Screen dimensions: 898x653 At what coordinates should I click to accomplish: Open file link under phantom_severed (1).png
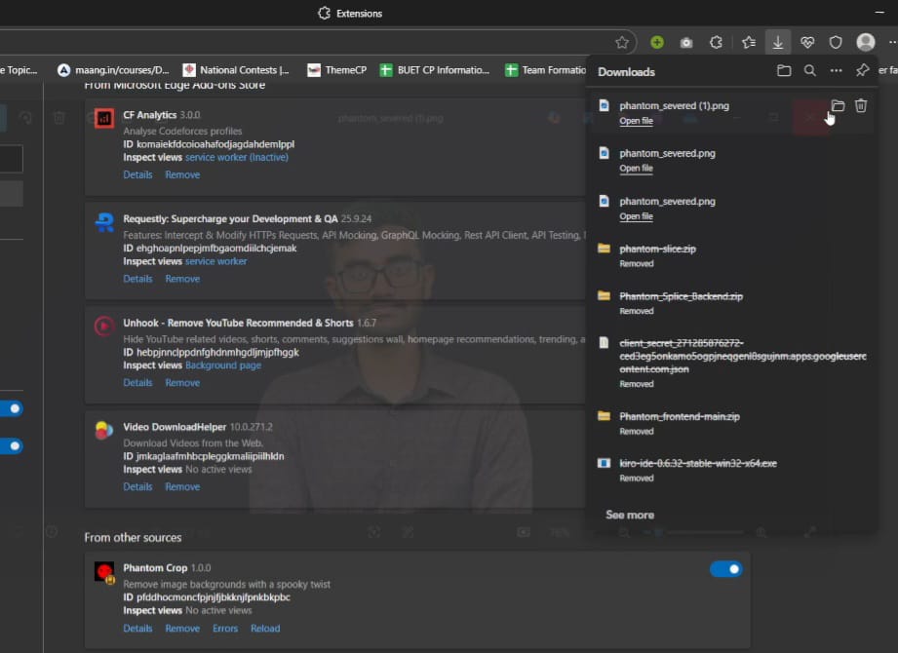636,121
